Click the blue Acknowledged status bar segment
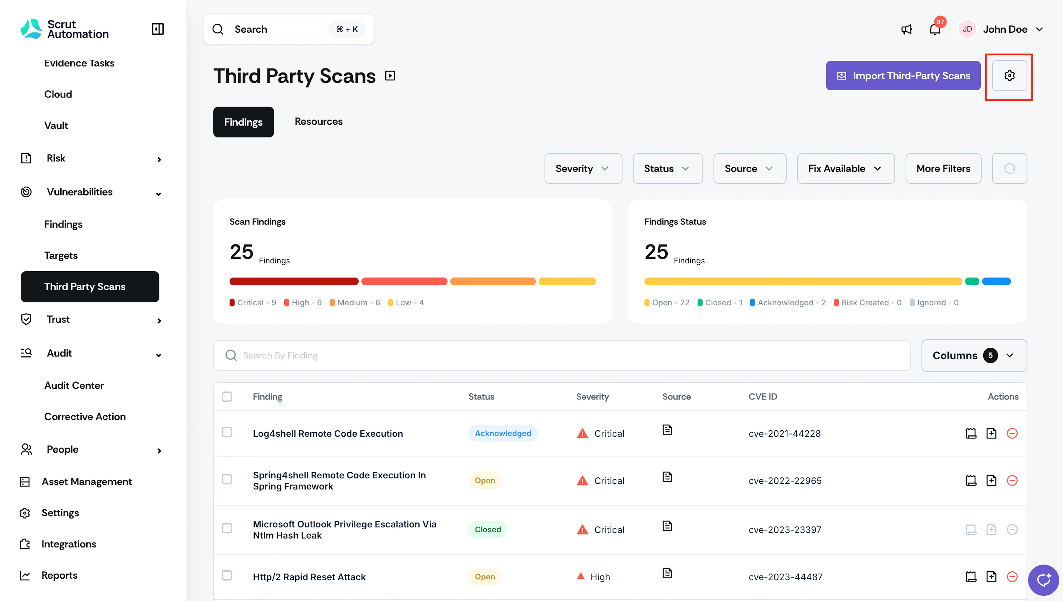 (996, 282)
